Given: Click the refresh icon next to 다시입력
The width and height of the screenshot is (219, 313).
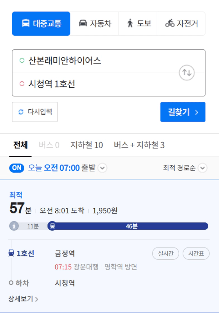Looking at the screenshot, I should coord(21,112).
